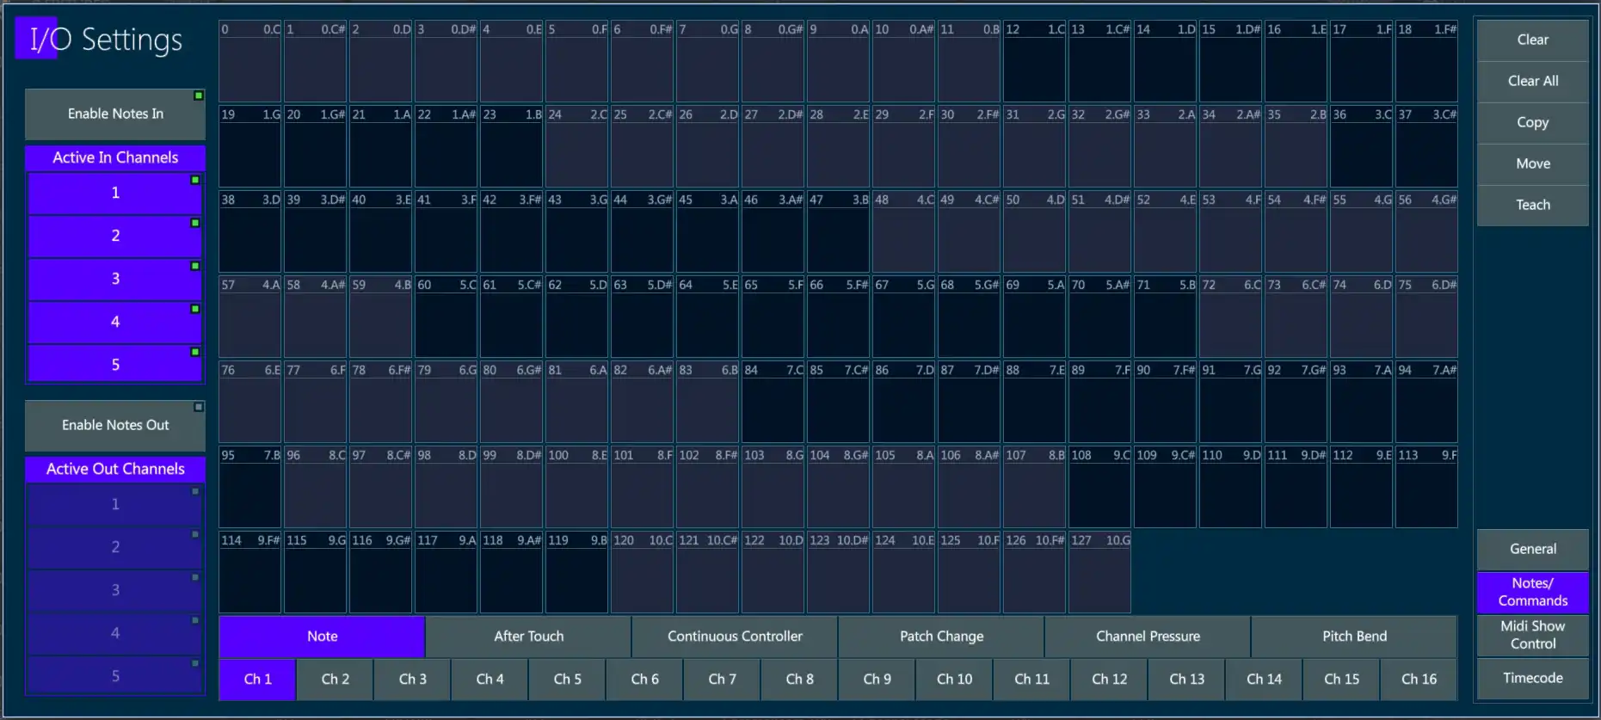Open the Notes/Commands settings page
The width and height of the screenshot is (1601, 720).
click(1533, 593)
